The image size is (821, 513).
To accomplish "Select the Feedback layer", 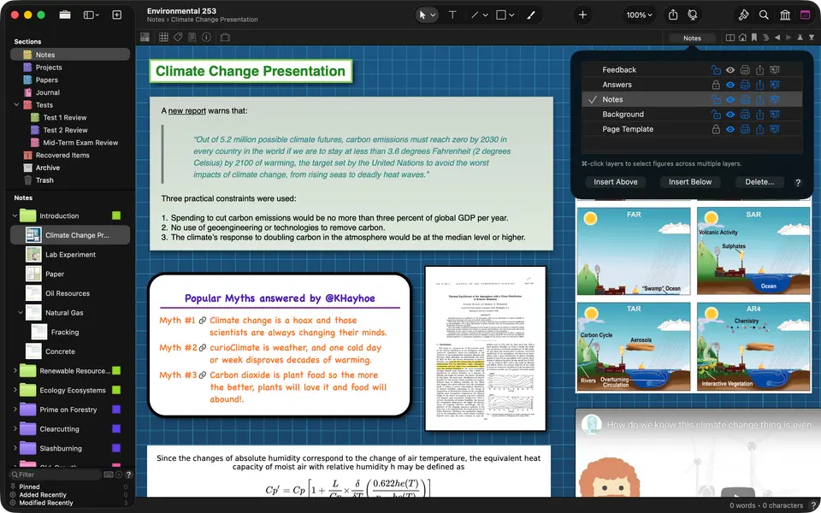I will (x=692, y=69).
